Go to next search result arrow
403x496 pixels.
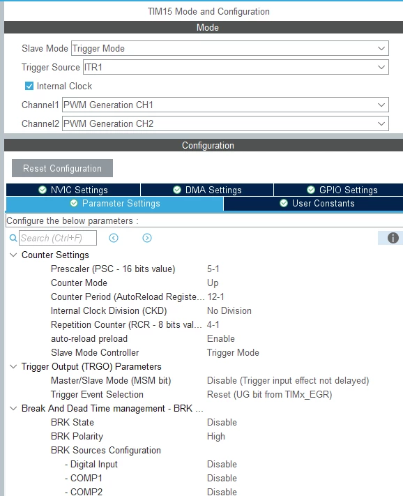[x=147, y=238]
